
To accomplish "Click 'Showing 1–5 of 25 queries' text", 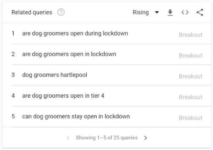I will click(x=106, y=138).
